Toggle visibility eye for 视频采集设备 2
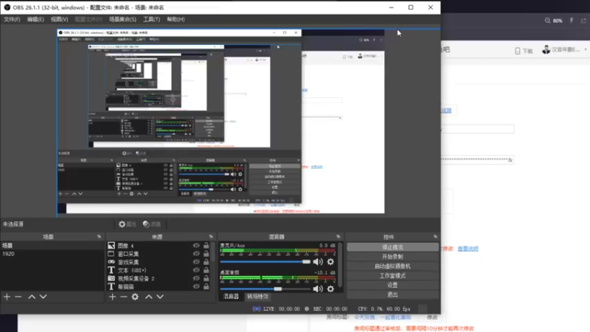Screen dimensions: 590x332 click(196, 279)
